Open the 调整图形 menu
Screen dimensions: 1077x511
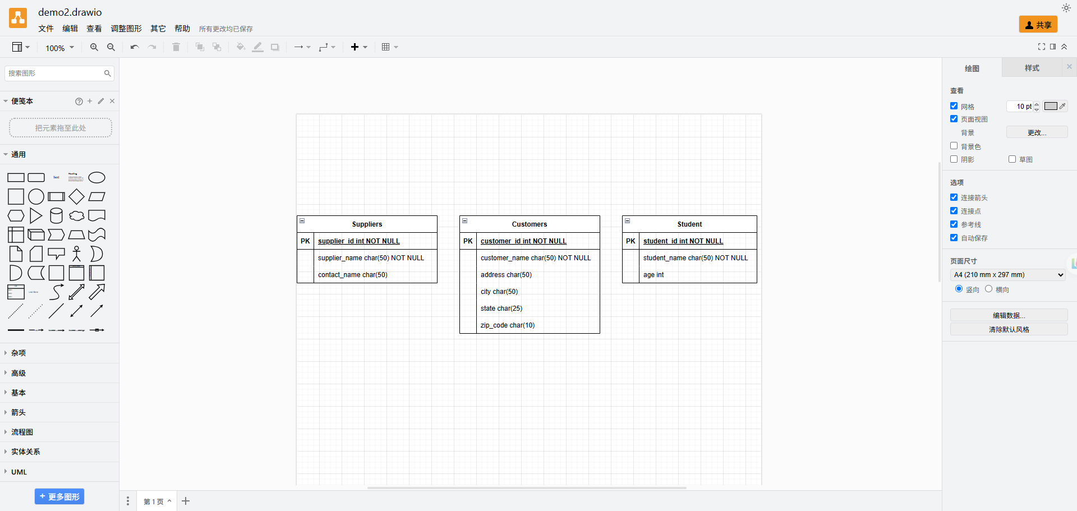pyautogui.click(x=126, y=29)
